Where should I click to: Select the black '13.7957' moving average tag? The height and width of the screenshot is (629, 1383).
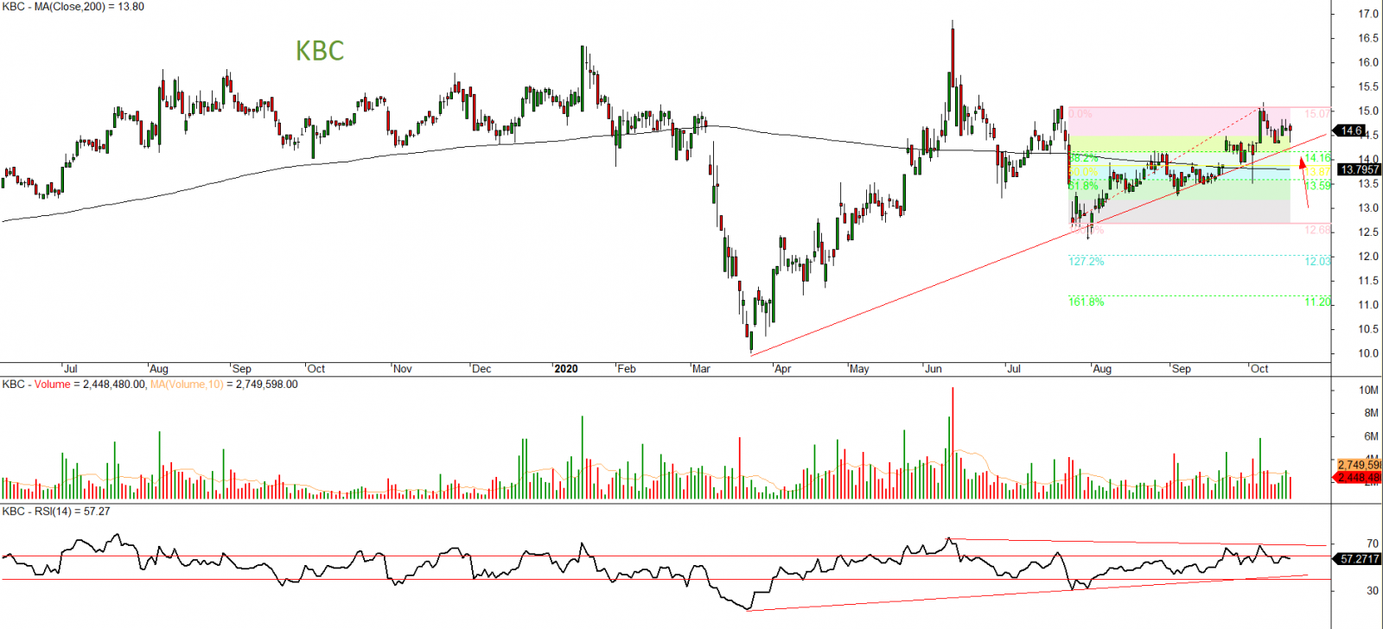tap(1359, 169)
